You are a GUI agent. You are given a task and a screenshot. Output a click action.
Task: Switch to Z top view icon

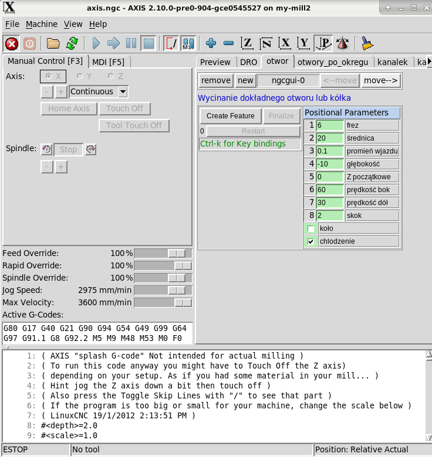[247, 44]
